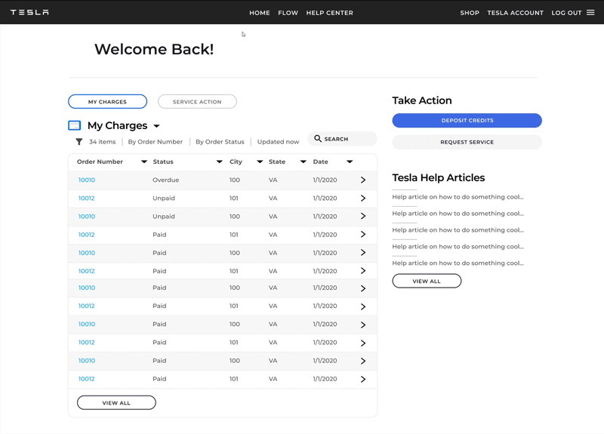Open the Date column dropdown arrow
This screenshot has width=604, height=434.
(350, 162)
